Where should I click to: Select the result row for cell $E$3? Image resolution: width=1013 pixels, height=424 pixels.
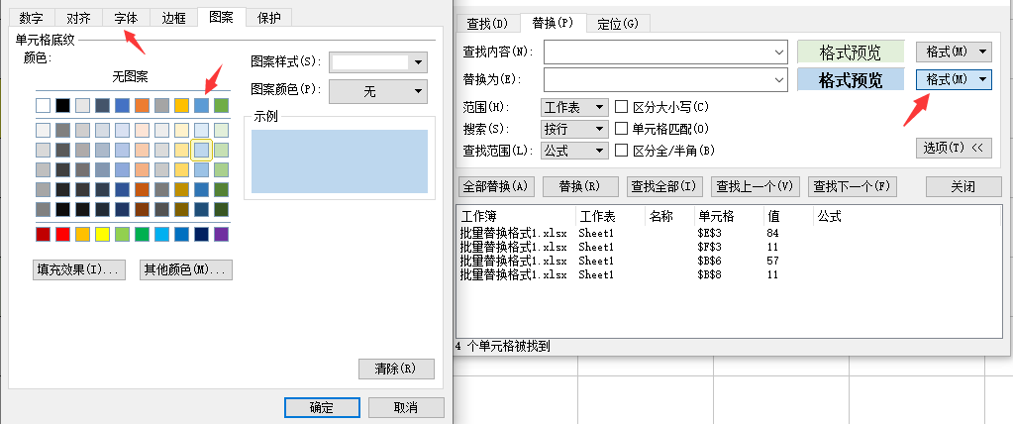tap(729, 233)
